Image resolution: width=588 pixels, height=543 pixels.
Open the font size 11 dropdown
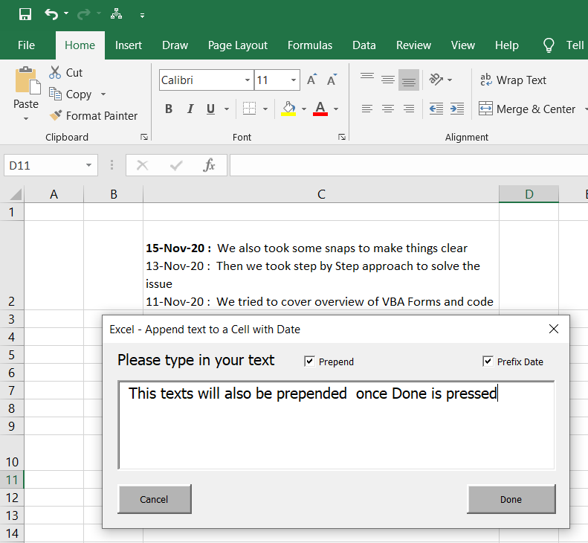pos(294,80)
